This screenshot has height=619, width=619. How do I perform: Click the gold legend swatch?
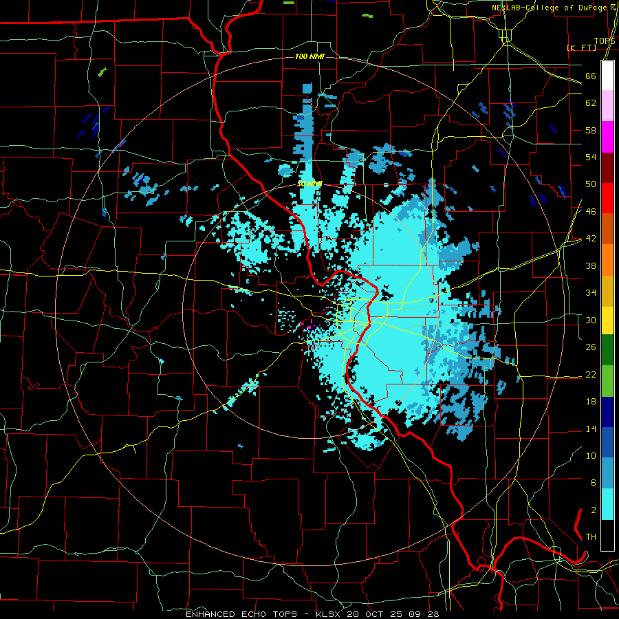tap(607, 290)
